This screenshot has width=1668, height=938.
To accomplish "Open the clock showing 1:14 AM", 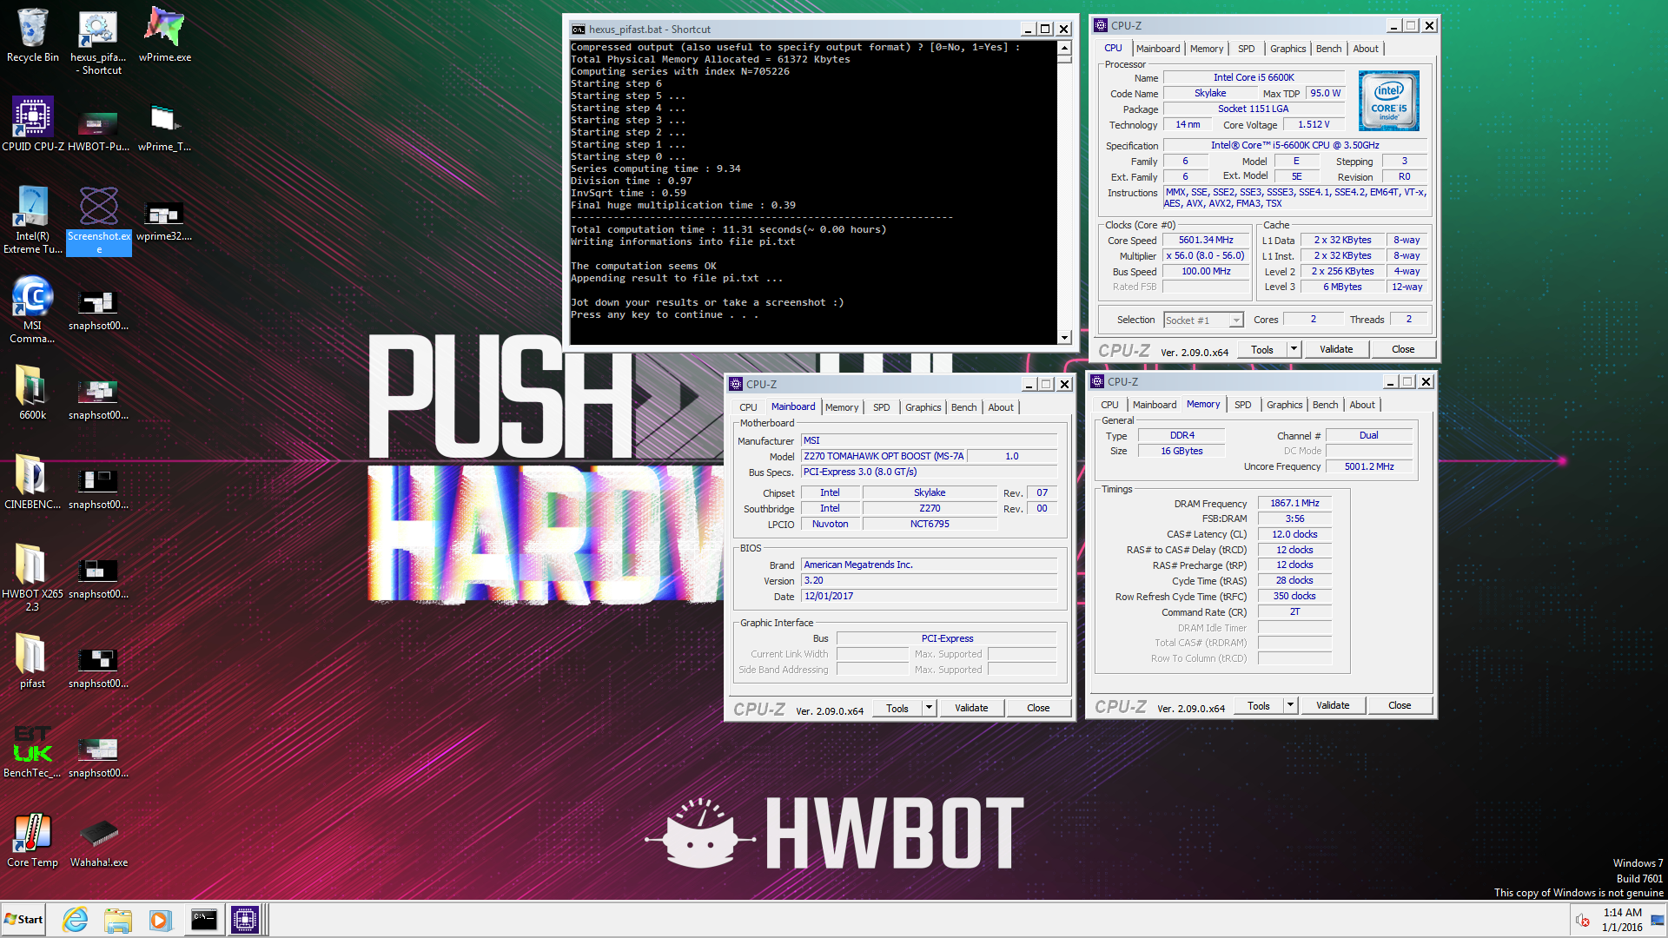I will click(x=1622, y=920).
